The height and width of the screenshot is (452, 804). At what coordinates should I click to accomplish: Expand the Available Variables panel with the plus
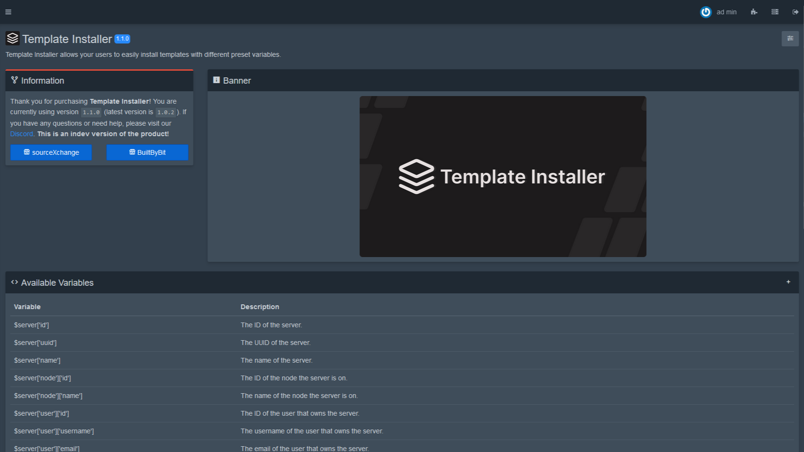point(788,282)
